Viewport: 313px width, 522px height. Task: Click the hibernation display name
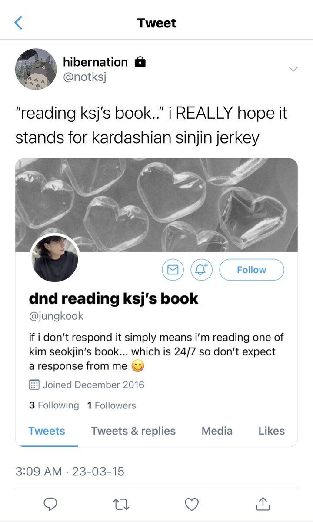click(95, 62)
